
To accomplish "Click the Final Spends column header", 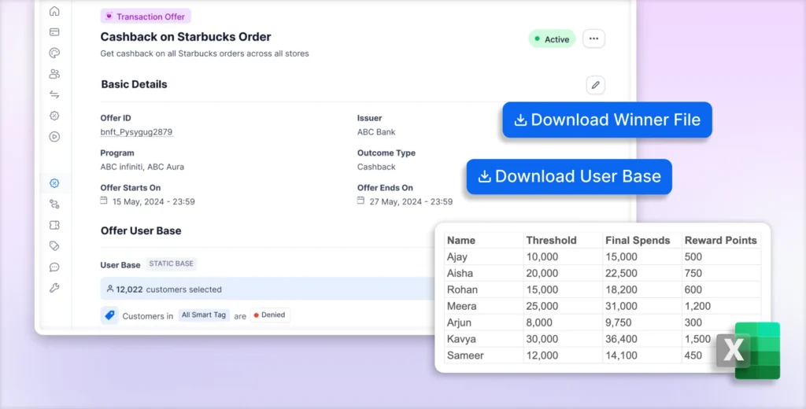I will tap(642, 240).
